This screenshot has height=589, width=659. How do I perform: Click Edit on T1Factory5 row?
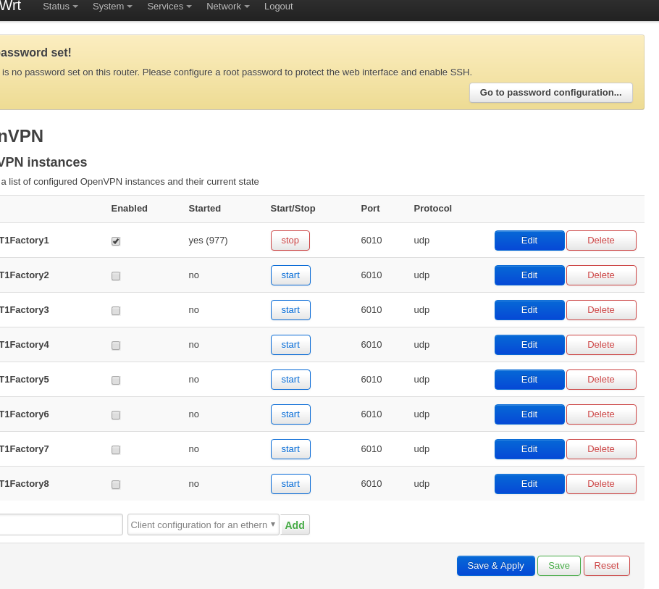[529, 380]
